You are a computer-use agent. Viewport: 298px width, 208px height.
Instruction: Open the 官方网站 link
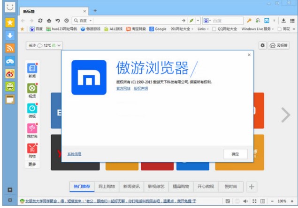[x=123, y=88]
